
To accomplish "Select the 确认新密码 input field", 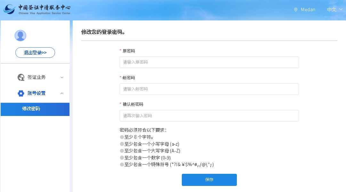I will [x=209, y=116].
